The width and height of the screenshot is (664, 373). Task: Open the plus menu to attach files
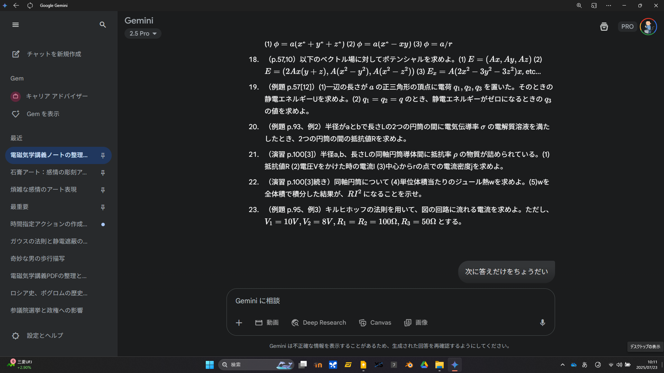(239, 323)
